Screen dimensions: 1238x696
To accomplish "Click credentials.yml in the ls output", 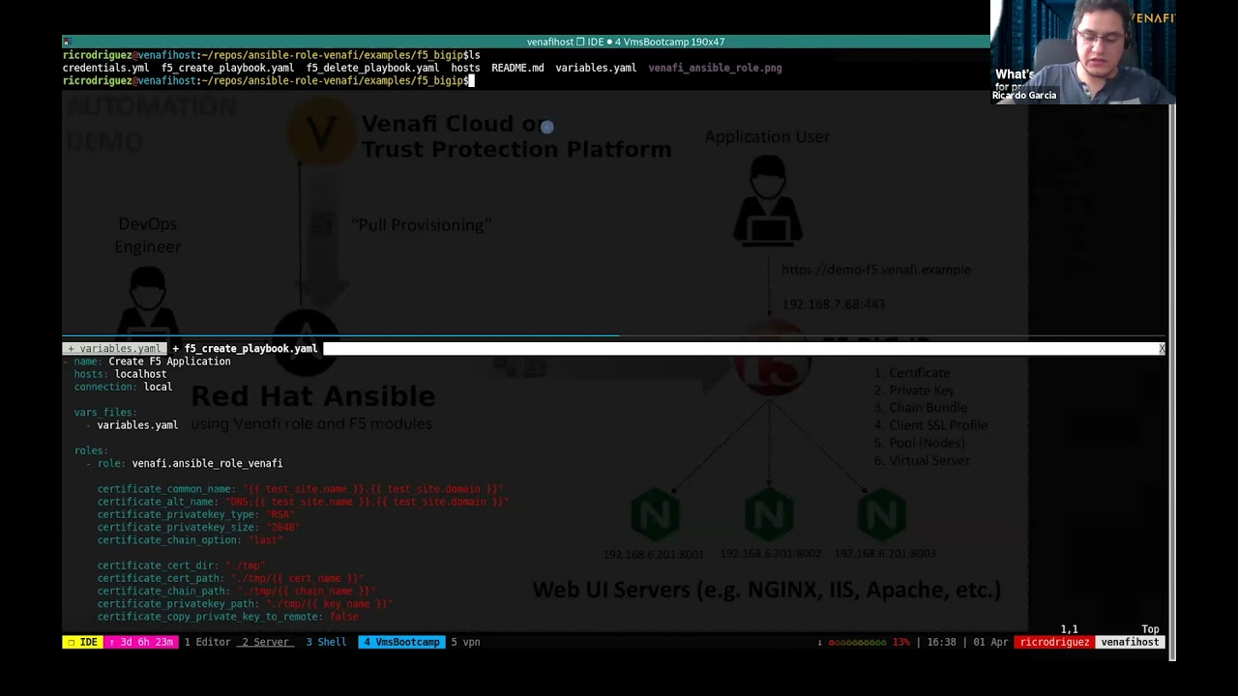I will (105, 68).
